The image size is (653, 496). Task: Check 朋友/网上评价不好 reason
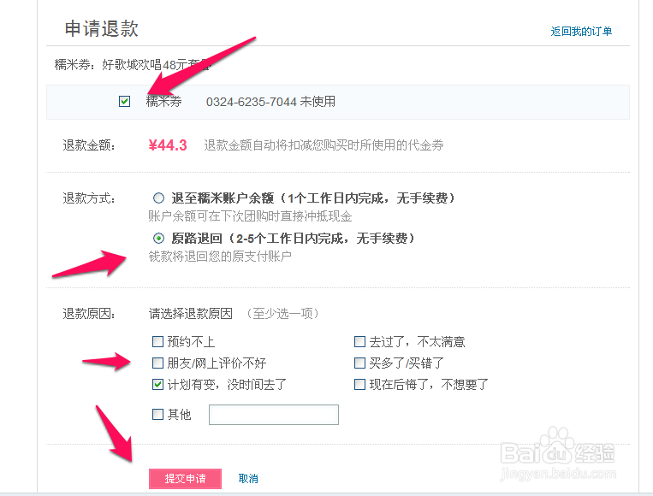157,363
